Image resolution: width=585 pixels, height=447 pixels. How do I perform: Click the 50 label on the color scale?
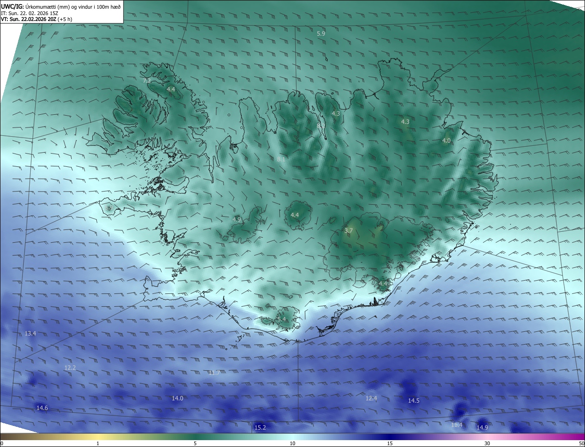[581, 443]
